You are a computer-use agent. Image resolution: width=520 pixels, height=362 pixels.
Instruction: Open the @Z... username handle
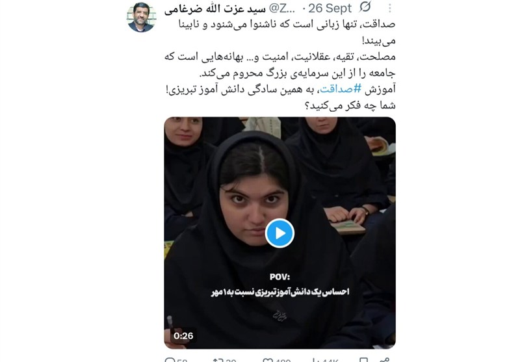pos(282,9)
